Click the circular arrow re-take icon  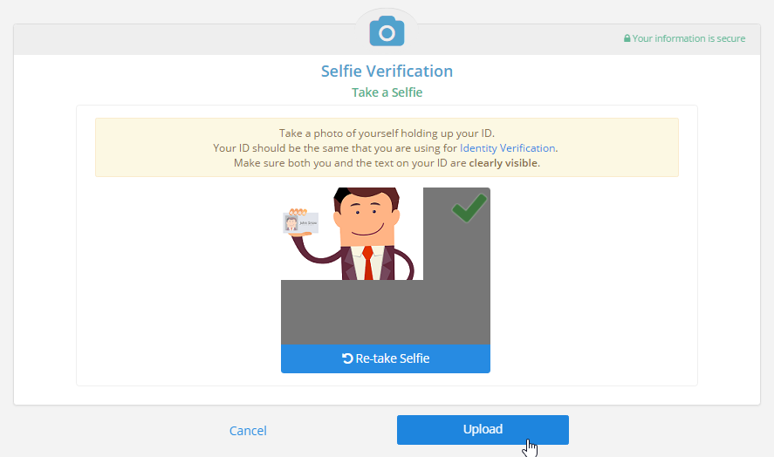[347, 358]
